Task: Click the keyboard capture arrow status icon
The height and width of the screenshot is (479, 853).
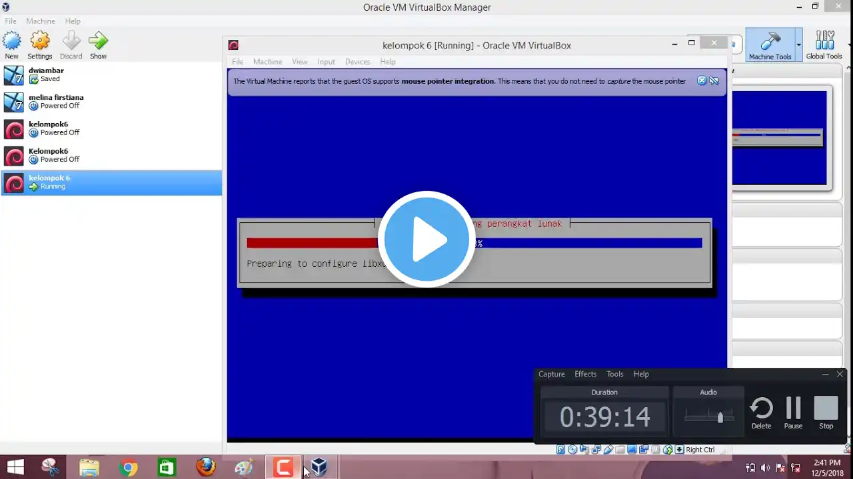Action: tap(679, 450)
